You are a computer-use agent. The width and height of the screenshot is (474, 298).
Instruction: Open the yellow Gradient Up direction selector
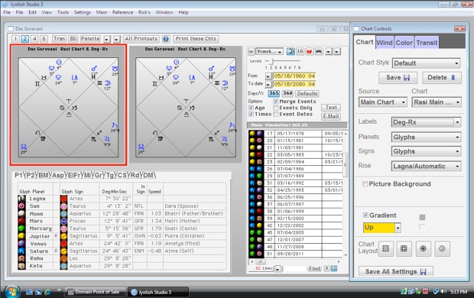382,228
